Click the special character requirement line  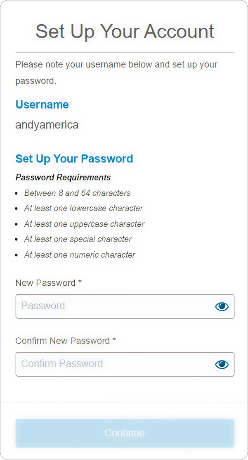(x=78, y=239)
